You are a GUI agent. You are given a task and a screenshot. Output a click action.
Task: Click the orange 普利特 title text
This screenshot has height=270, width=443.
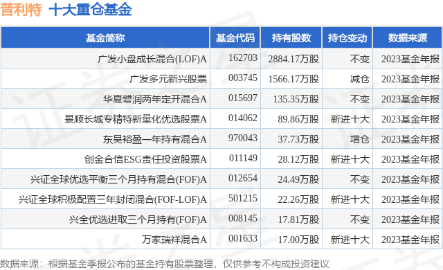pos(21,10)
